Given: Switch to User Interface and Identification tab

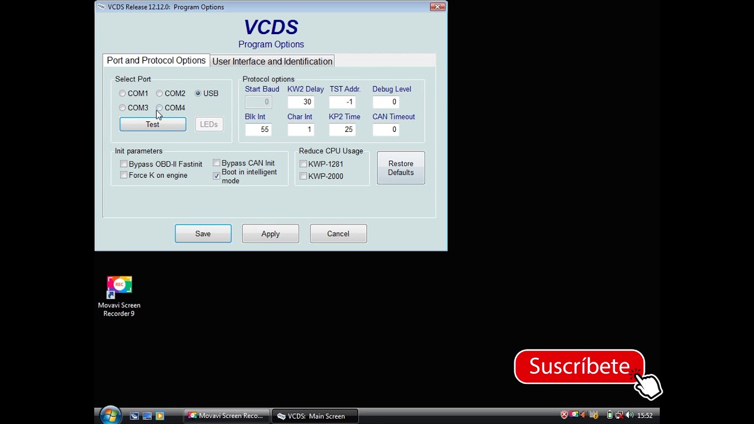Looking at the screenshot, I should 272,61.
